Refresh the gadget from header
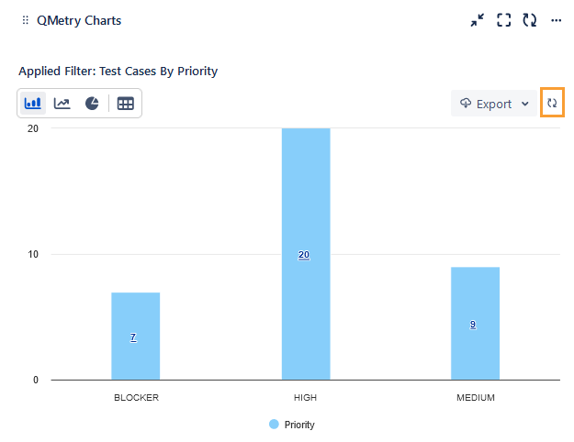The height and width of the screenshot is (442, 574). pos(529,20)
